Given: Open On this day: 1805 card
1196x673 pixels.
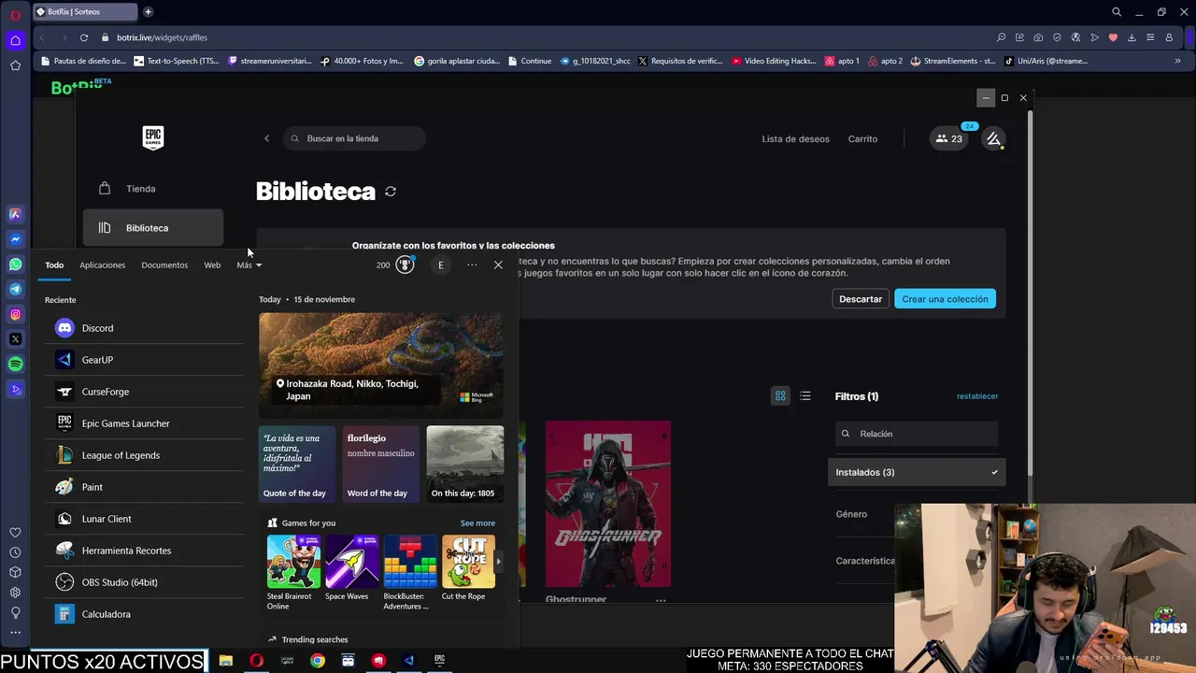Looking at the screenshot, I should click(x=465, y=465).
